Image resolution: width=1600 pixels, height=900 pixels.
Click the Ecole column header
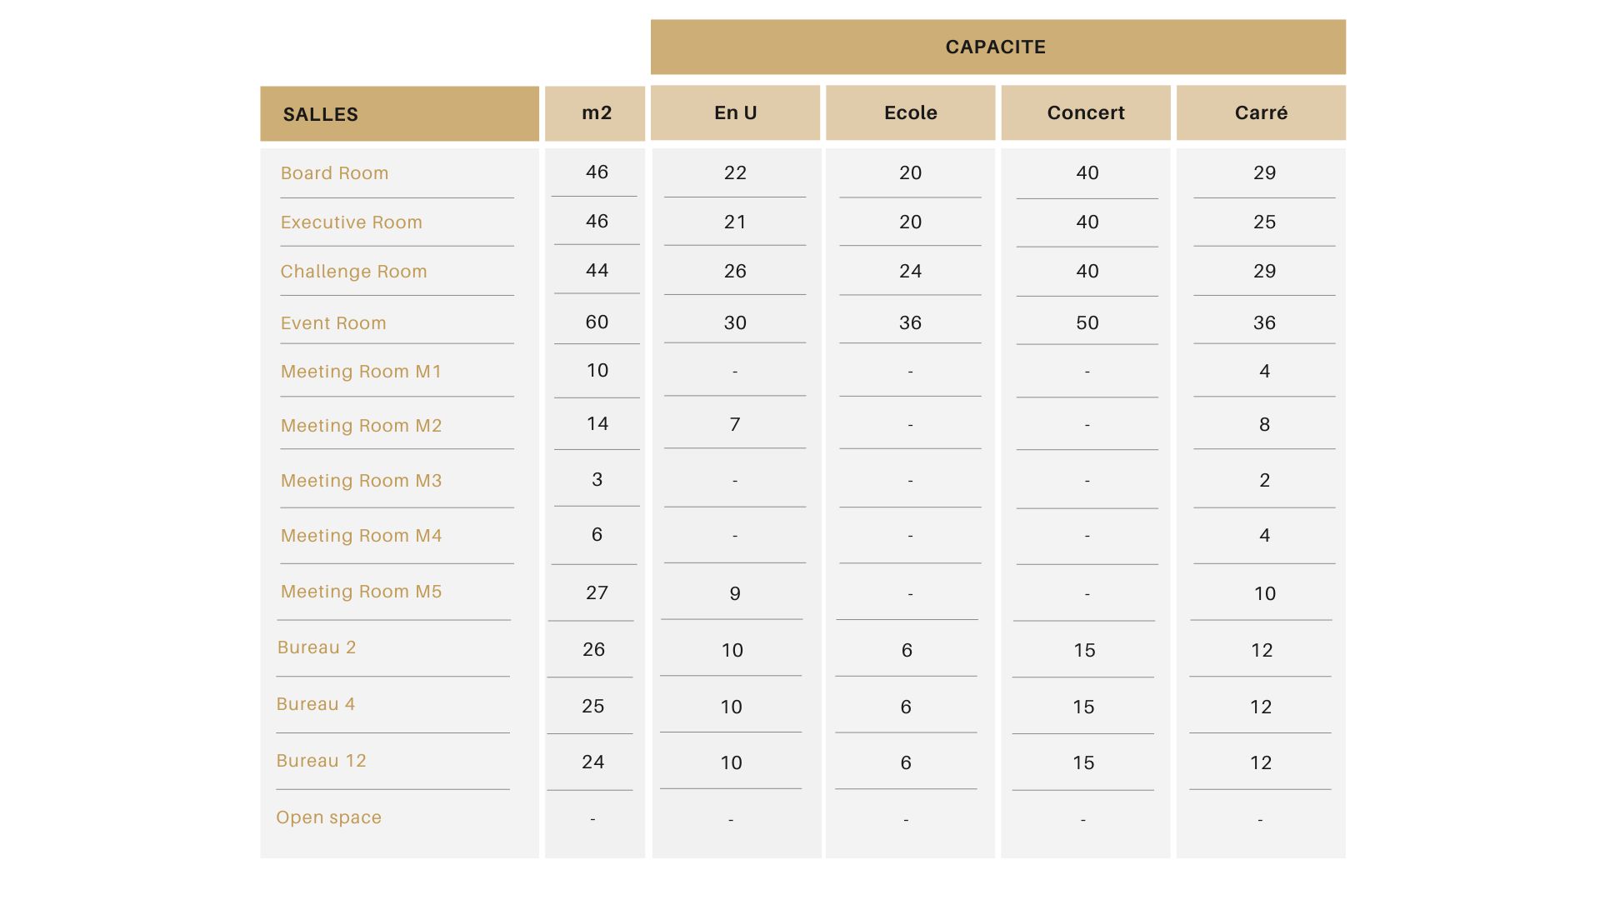pyautogui.click(x=910, y=113)
